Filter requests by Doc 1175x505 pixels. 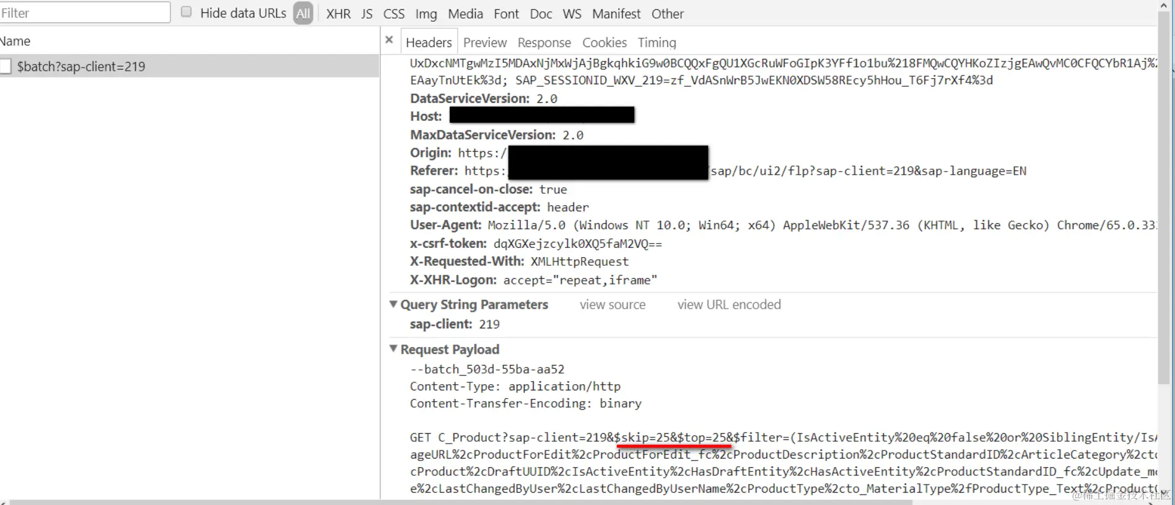[541, 14]
